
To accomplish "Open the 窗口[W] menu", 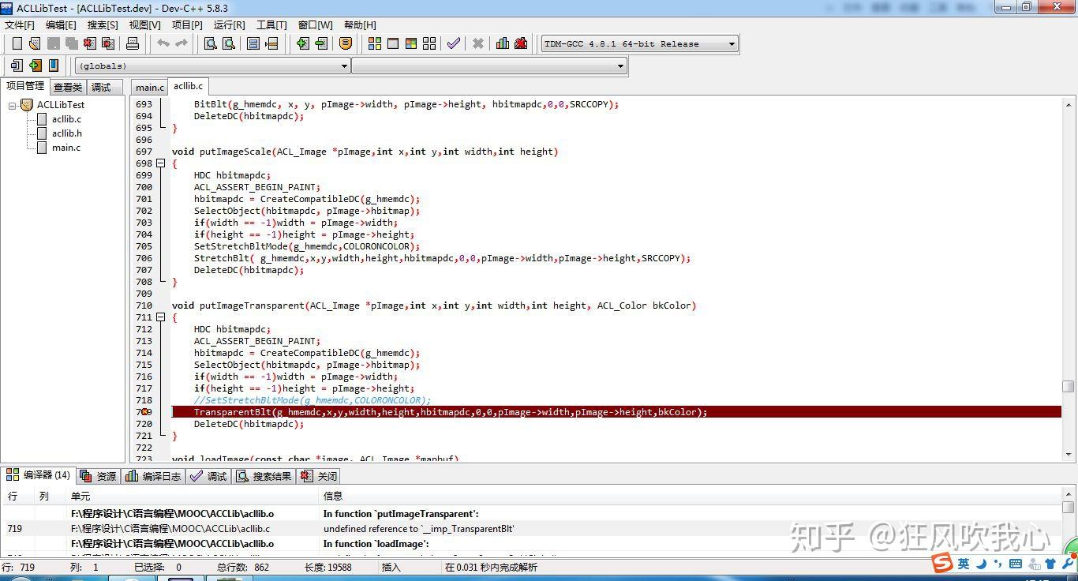I will (316, 24).
